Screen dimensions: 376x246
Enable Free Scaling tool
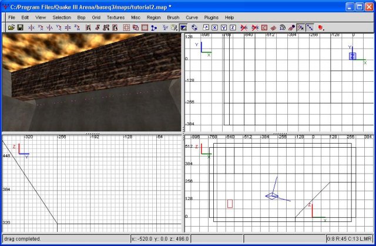point(206,28)
